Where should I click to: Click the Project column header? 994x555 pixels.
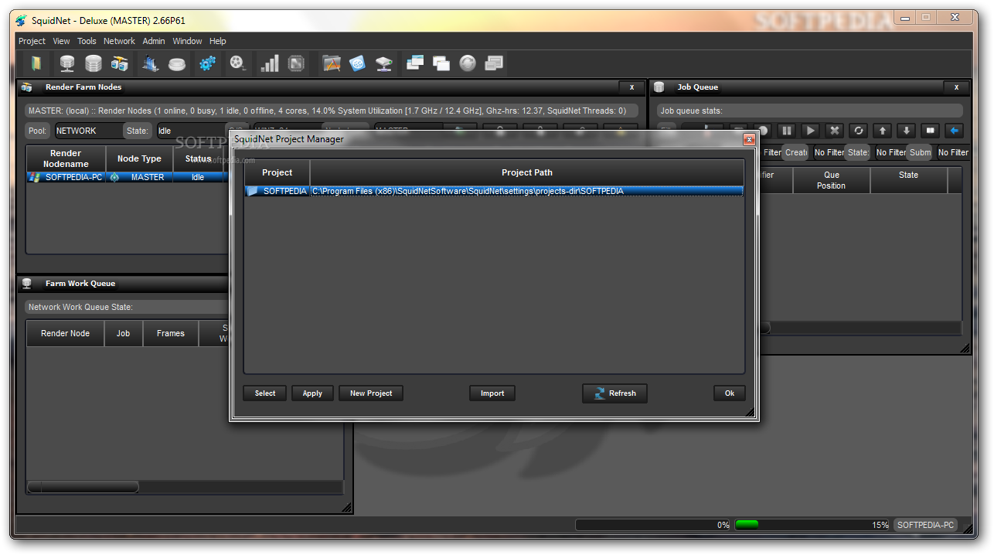[x=277, y=172]
